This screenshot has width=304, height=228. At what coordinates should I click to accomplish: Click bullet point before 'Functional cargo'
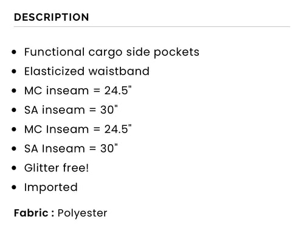point(14,52)
